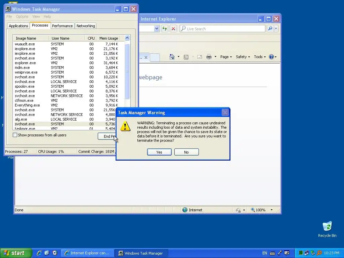The image size is (344, 258).
Task: Click the Print icon in Internet Explorer
Action: tap(209, 57)
